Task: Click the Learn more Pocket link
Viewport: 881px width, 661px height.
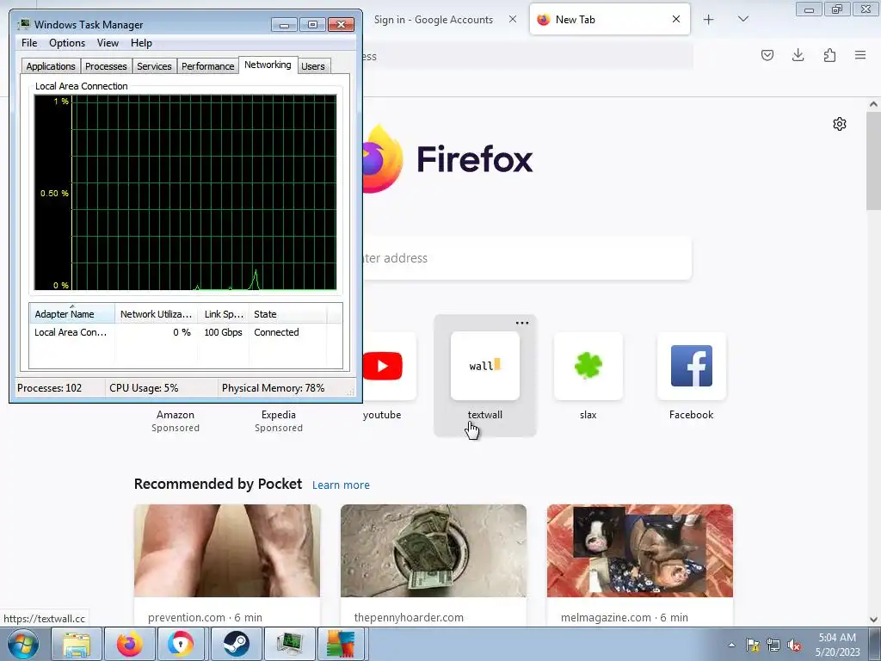Action: 341,485
